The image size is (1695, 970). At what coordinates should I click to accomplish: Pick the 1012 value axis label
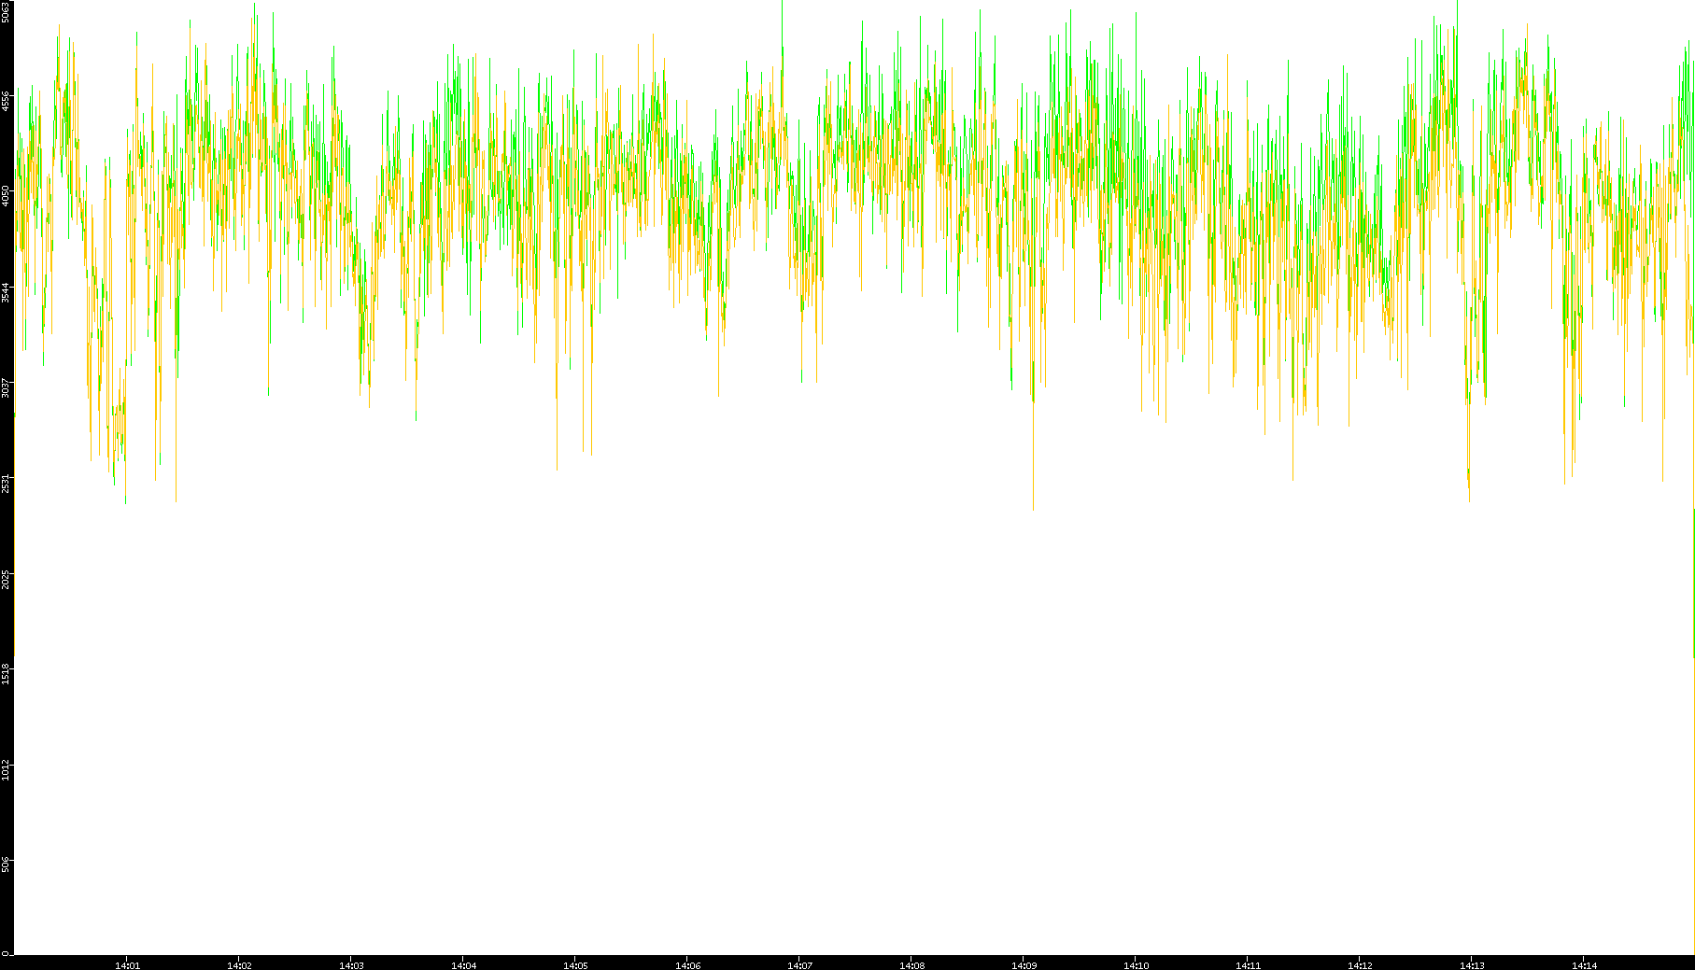coord(6,770)
